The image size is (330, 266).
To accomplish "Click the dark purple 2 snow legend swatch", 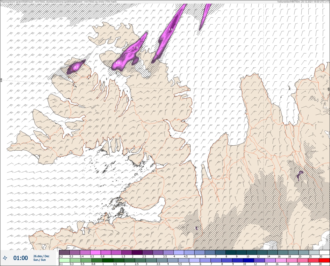I will click(x=137, y=252).
